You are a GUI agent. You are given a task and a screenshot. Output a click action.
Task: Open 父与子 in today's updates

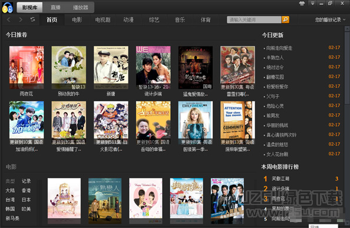(273, 96)
